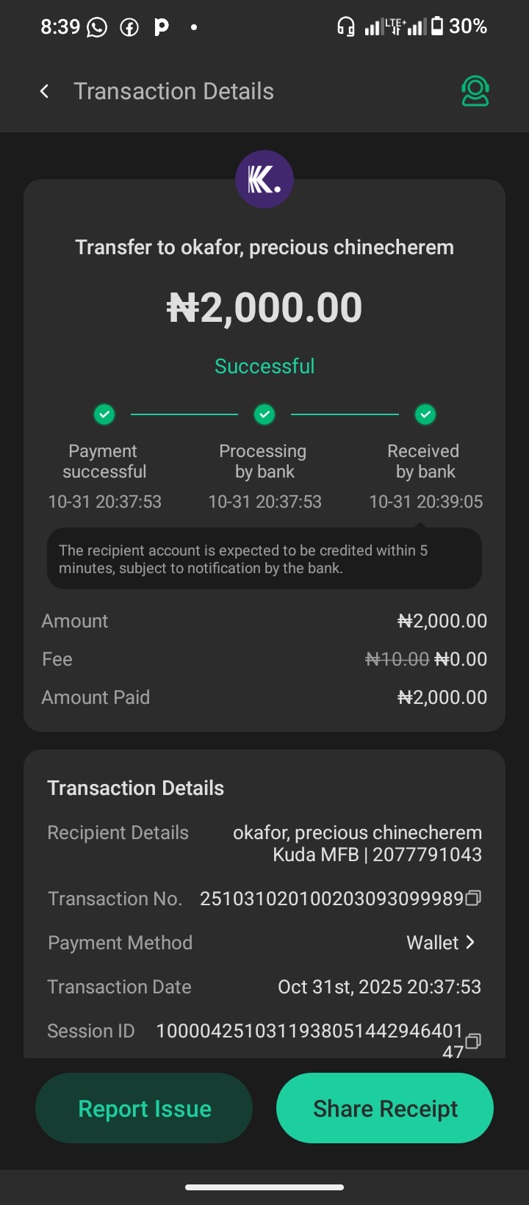Tap the back arrow in header

pos(45,91)
